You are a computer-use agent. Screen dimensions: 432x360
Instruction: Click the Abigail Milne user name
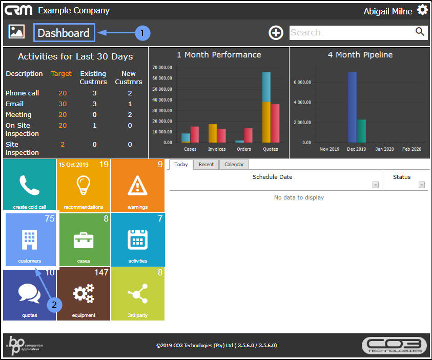pos(387,11)
